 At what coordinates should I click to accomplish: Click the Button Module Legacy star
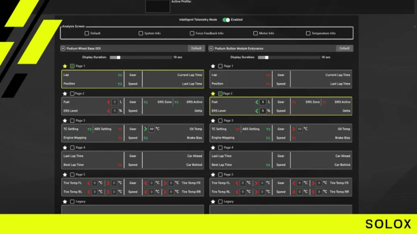click(213, 201)
